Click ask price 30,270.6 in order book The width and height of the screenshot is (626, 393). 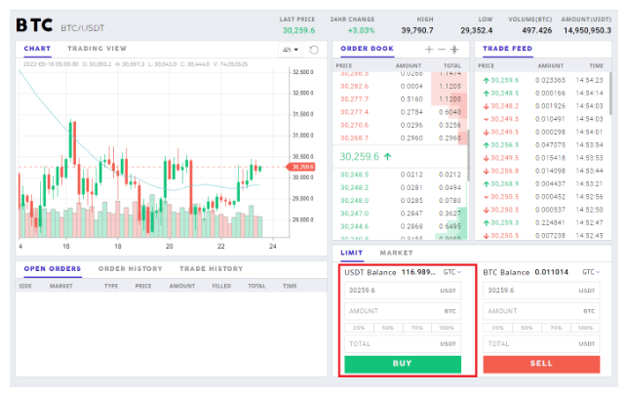[x=354, y=125]
